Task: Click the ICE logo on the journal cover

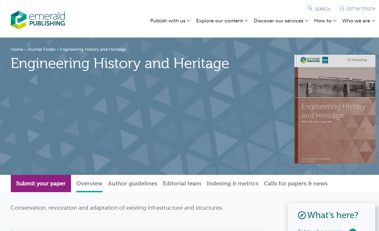Action: 325,60
